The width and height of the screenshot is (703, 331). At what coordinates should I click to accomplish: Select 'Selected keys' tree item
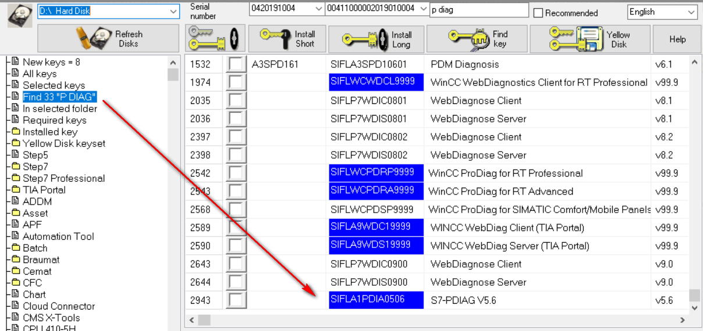[x=54, y=85]
